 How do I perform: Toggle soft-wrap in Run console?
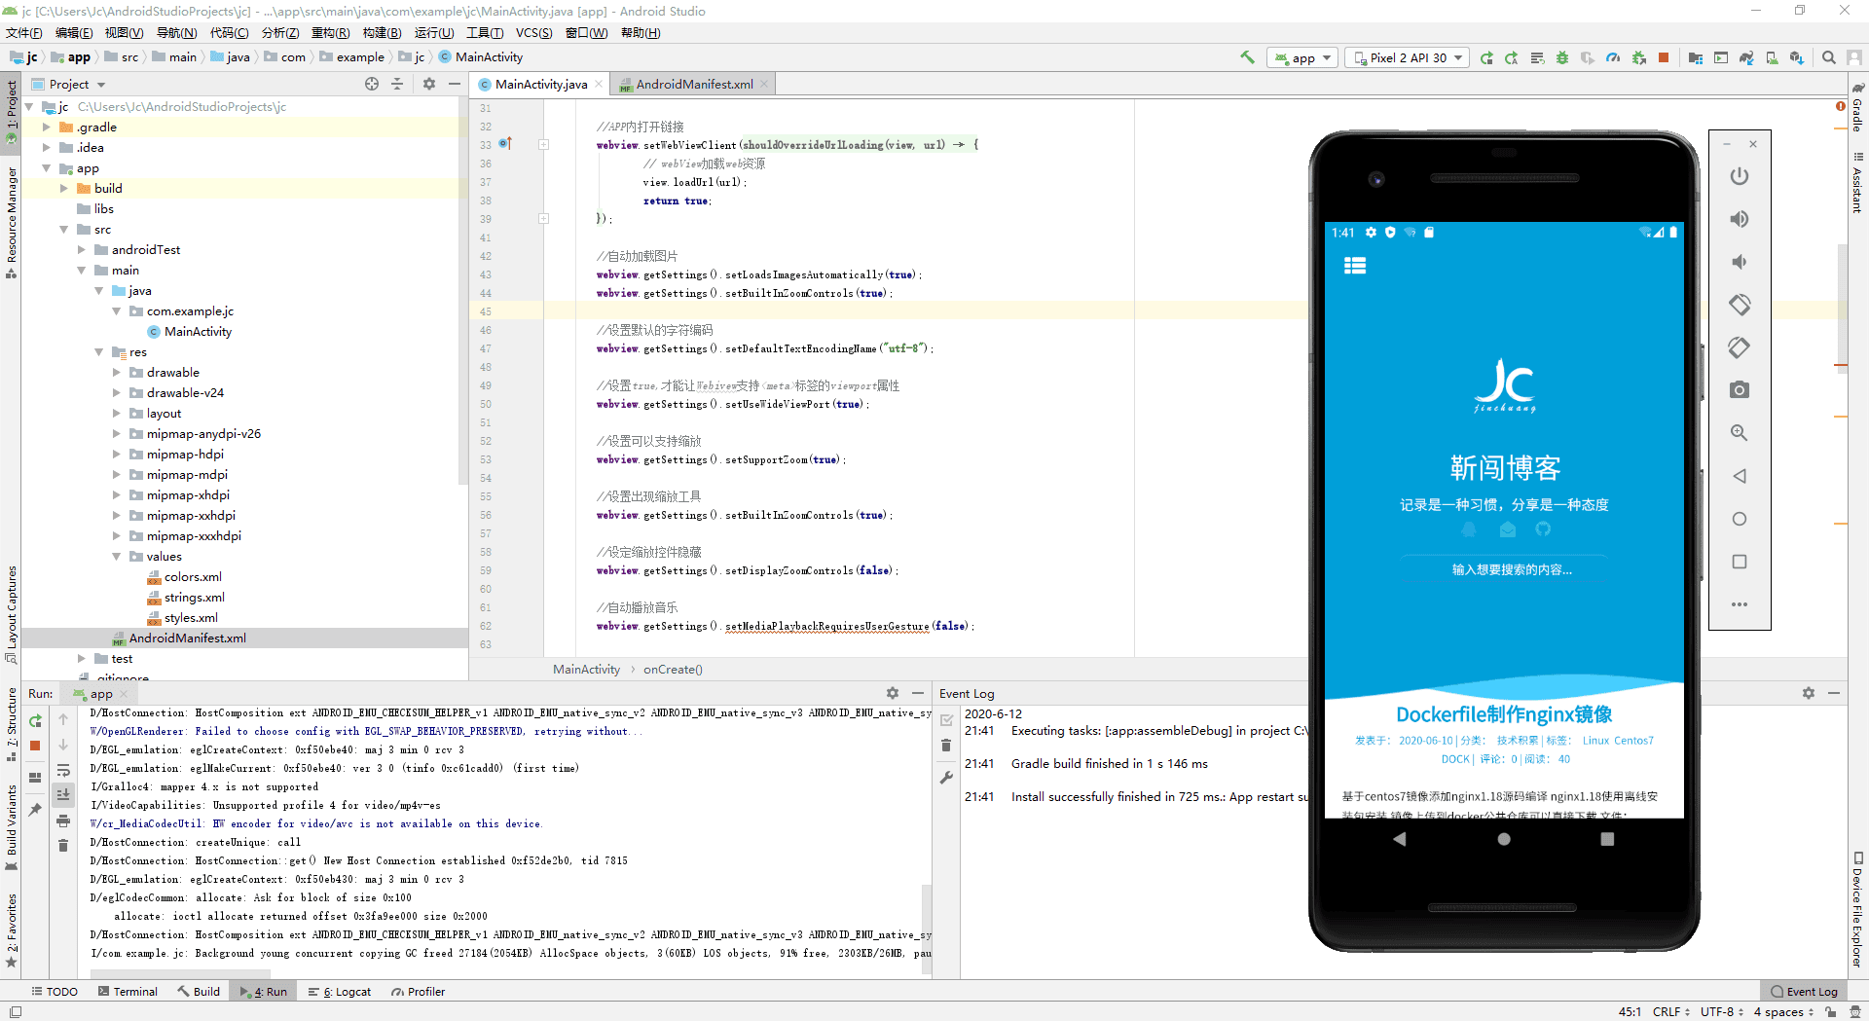point(63,770)
